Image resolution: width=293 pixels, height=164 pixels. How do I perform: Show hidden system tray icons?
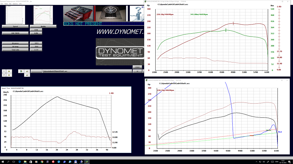pos(256,162)
